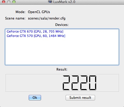Click the 2220 result display
Image resolution: width=124 pixels, height=107 pixels.
click(62, 83)
